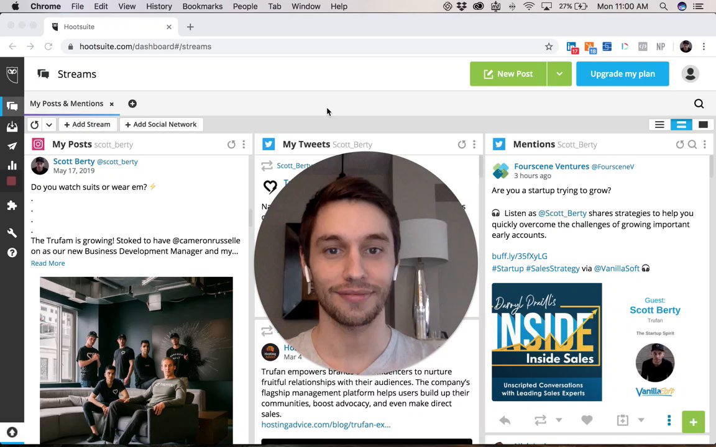716x447 pixels.
Task: Select the Hootsuite browser tab
Action: pyautogui.click(x=111, y=27)
